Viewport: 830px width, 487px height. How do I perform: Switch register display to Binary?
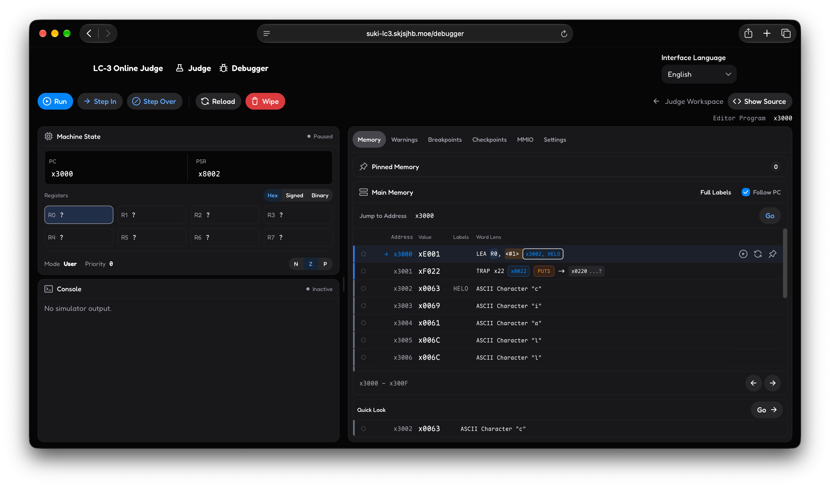320,195
